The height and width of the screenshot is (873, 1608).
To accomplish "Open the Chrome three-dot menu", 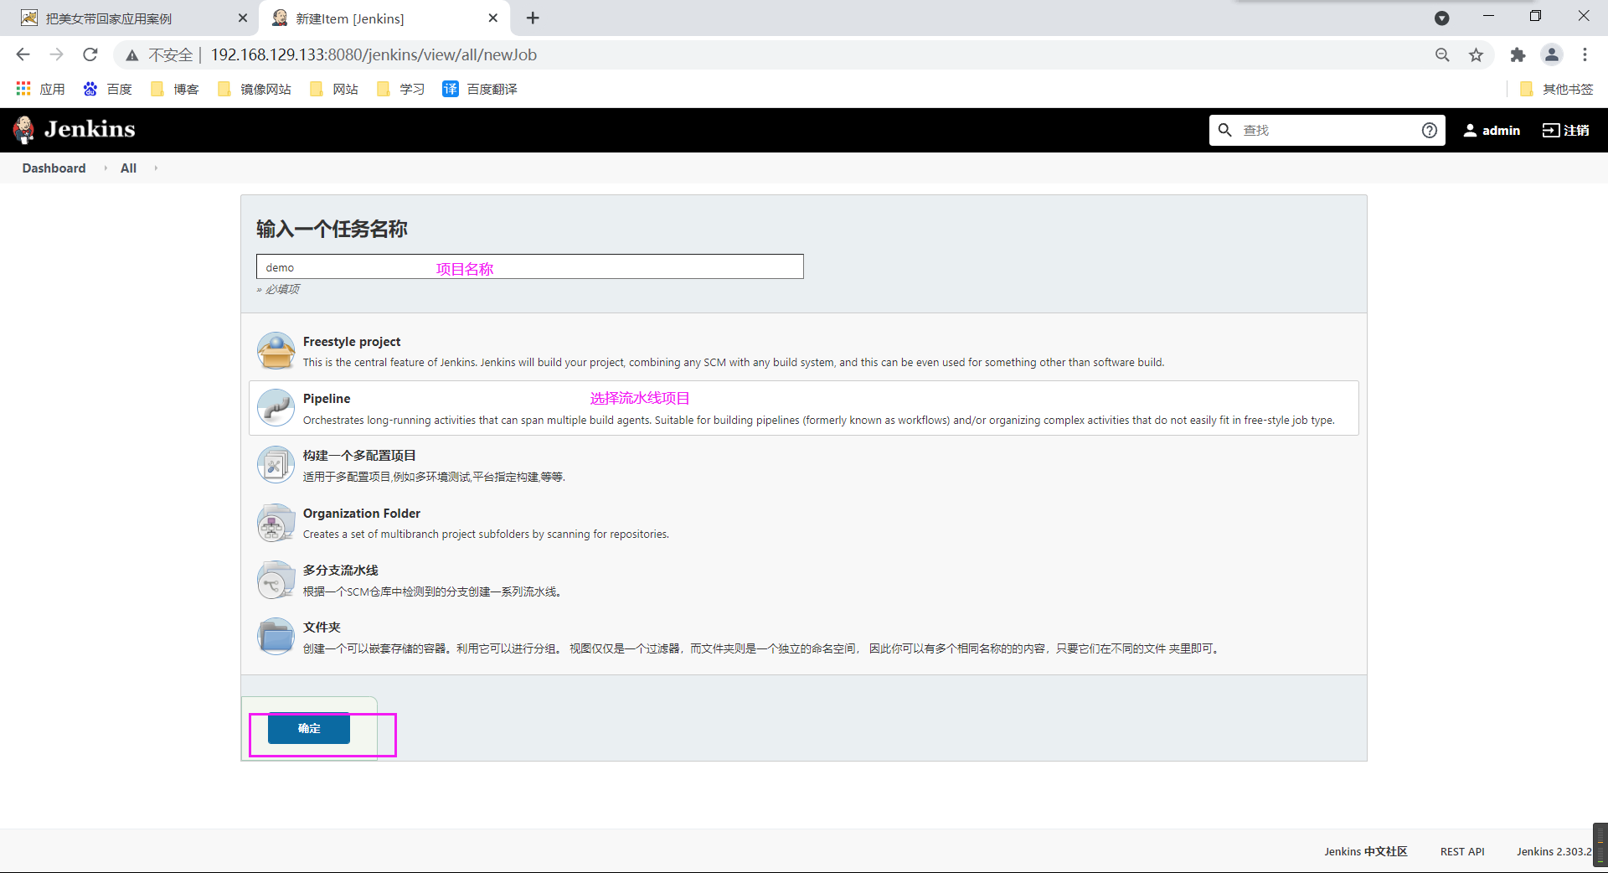I will (x=1585, y=54).
